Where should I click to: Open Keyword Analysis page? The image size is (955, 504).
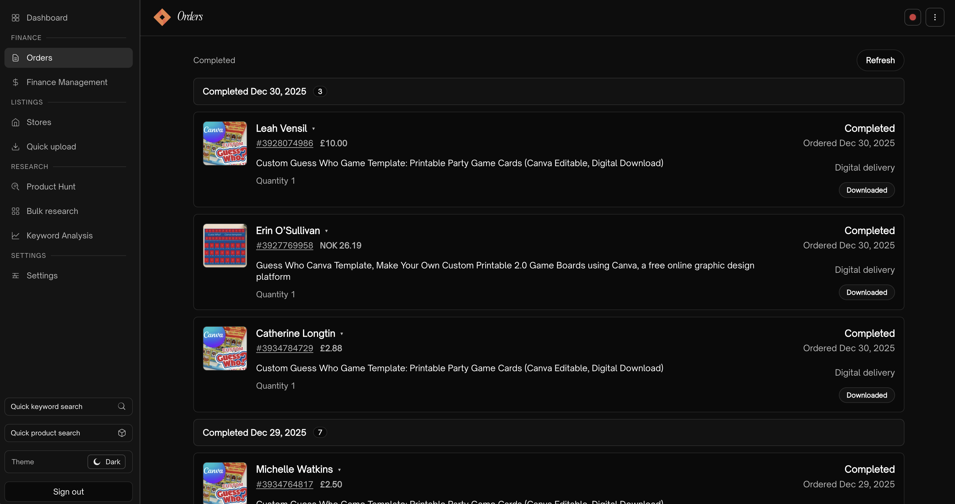click(59, 236)
